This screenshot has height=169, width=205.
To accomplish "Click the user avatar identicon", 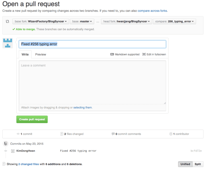I will [x=8, y=43].
